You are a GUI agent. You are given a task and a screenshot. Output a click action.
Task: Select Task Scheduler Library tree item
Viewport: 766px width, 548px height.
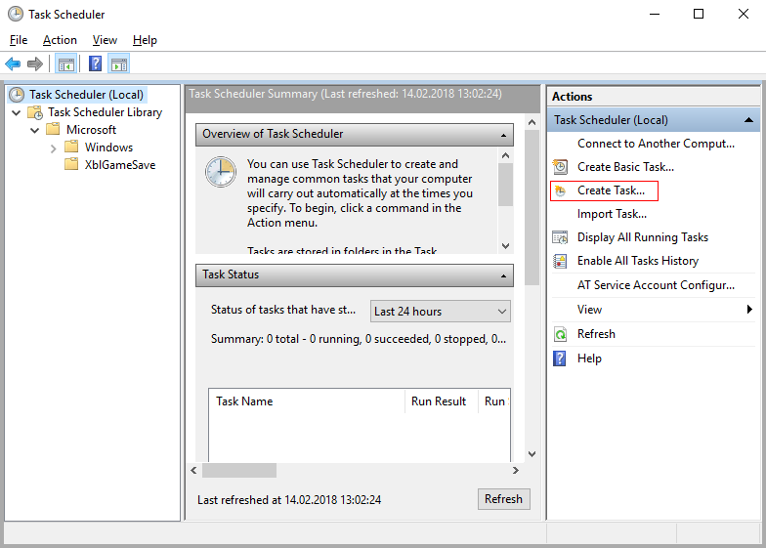106,112
